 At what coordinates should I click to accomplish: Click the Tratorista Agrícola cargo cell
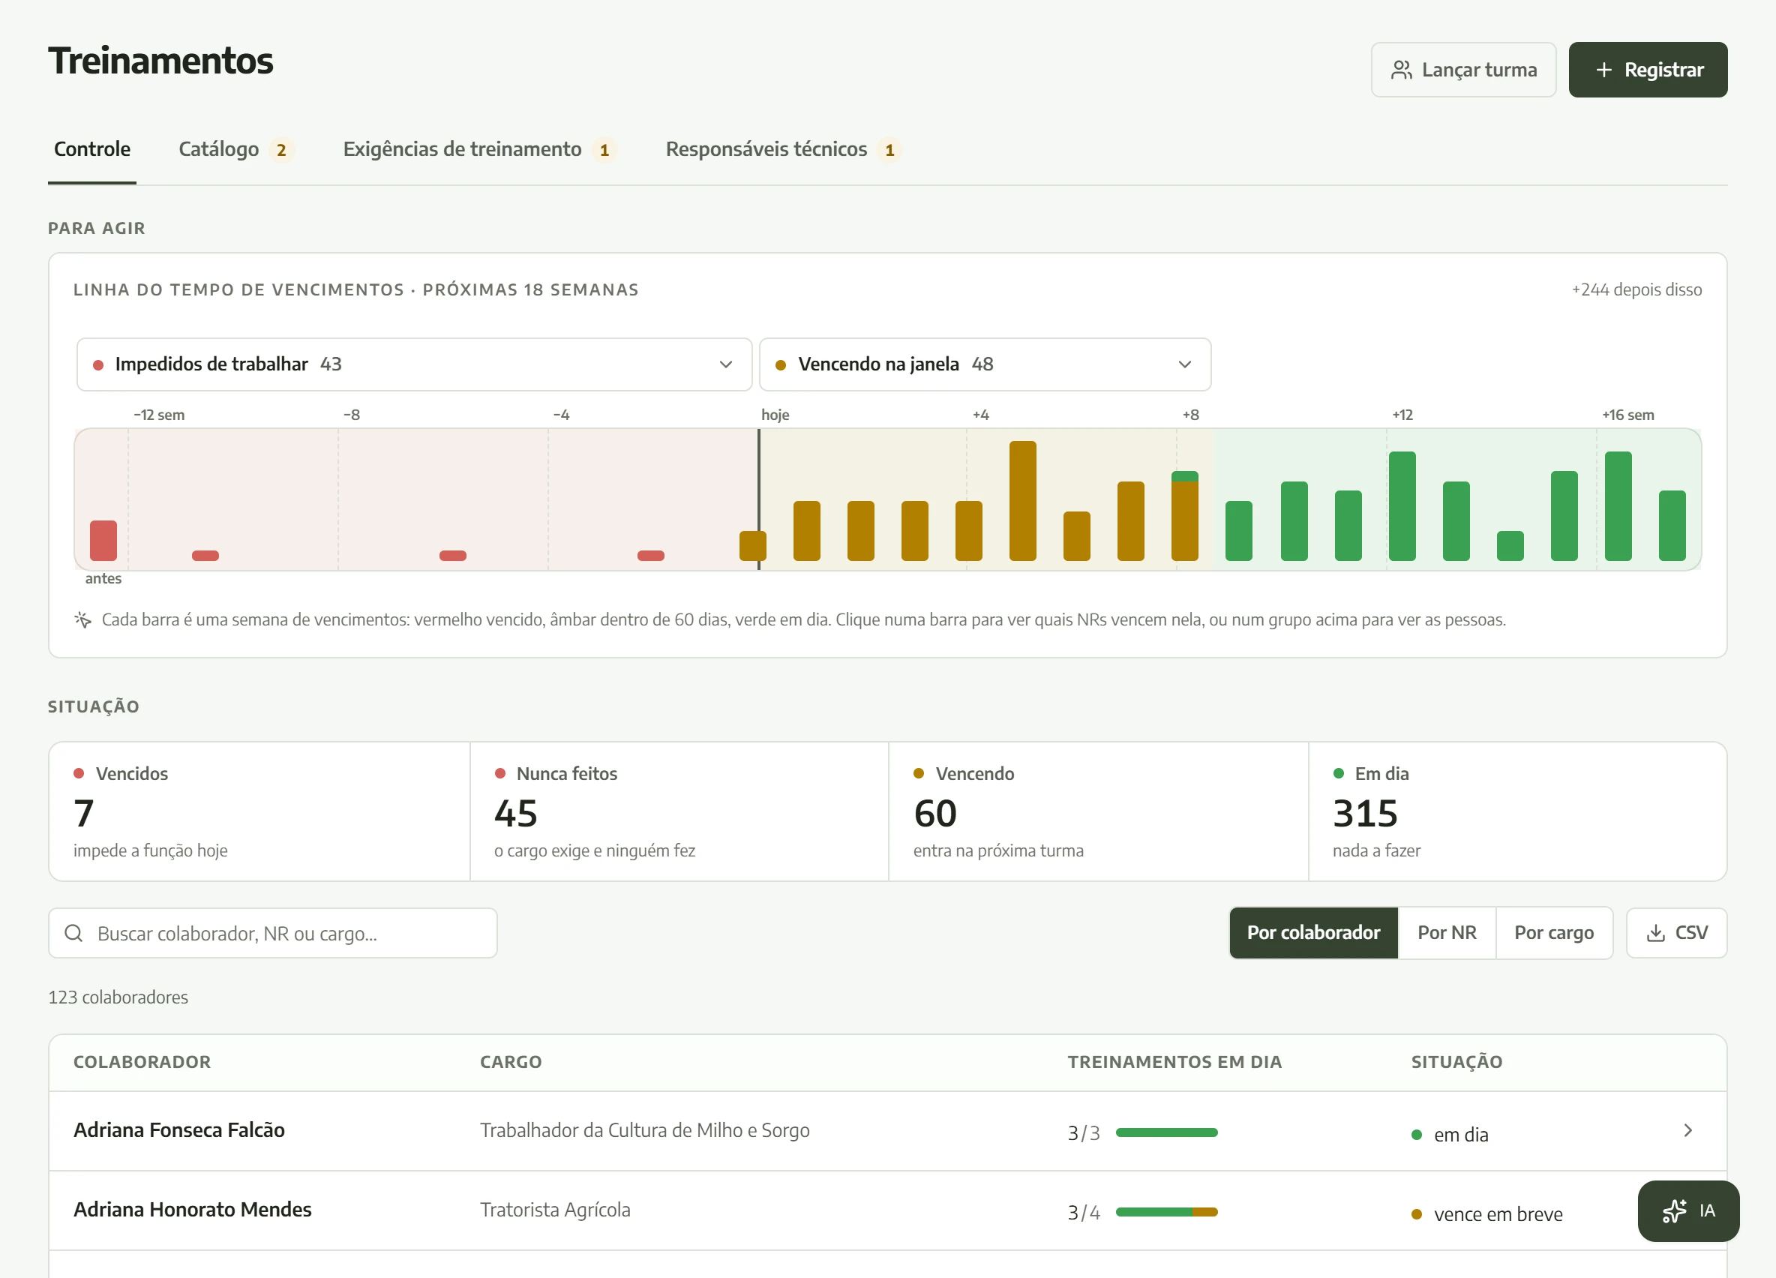coord(555,1210)
